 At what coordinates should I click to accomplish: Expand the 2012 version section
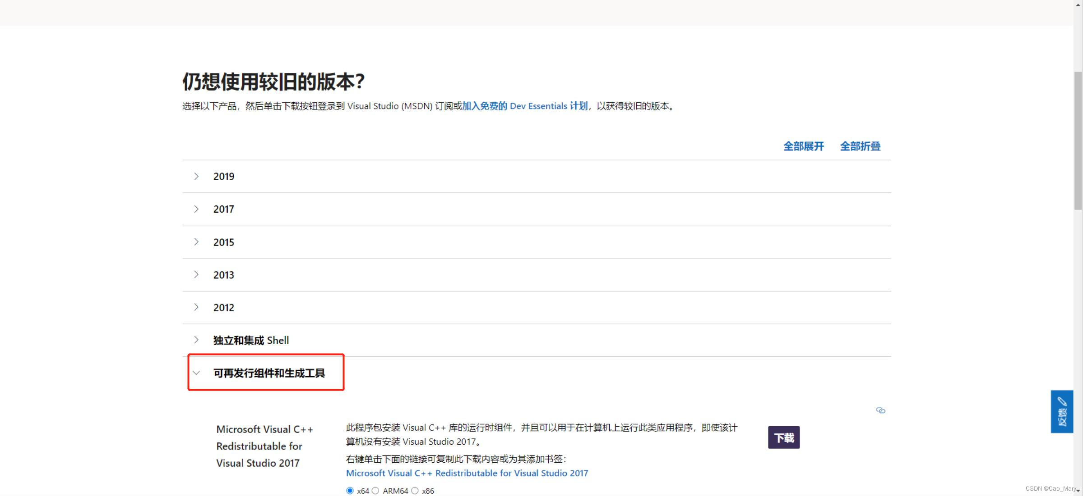tap(224, 308)
